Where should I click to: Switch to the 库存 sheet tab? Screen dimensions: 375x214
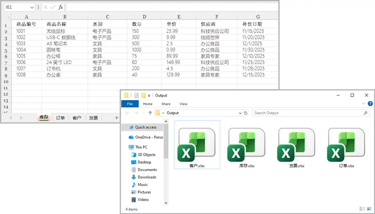(44, 117)
